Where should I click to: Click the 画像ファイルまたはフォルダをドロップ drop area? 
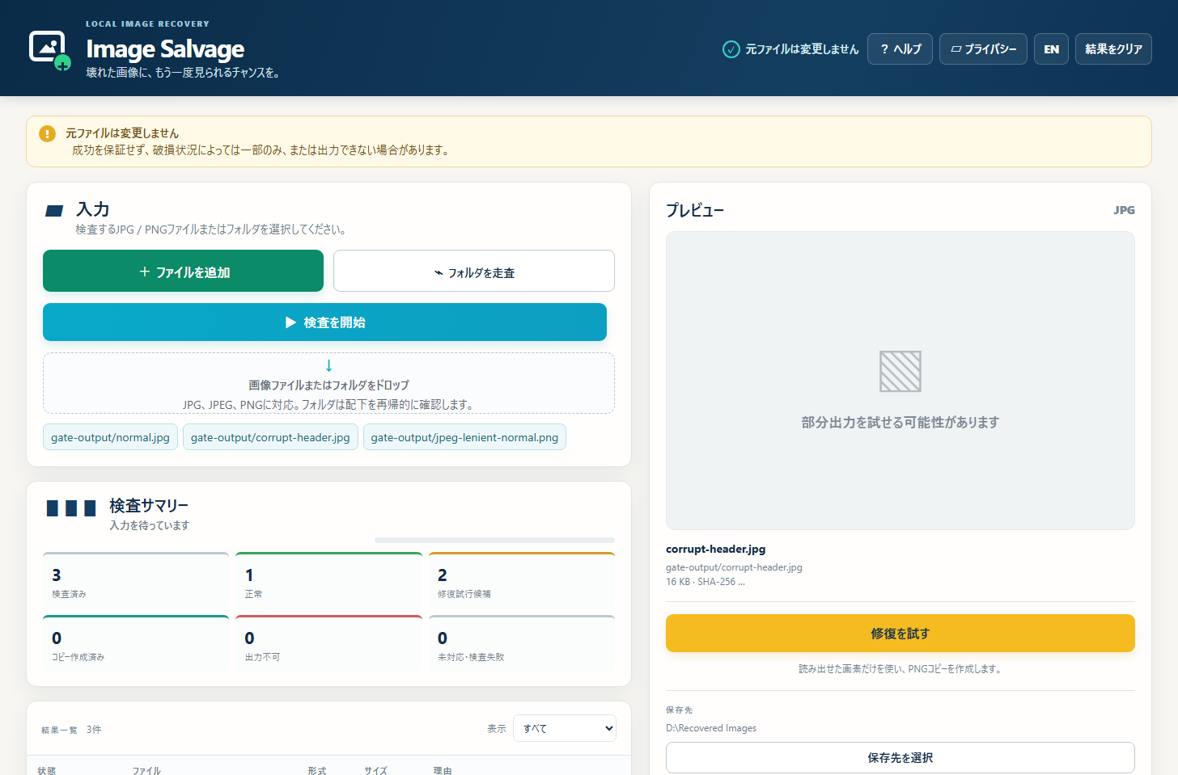click(x=328, y=383)
